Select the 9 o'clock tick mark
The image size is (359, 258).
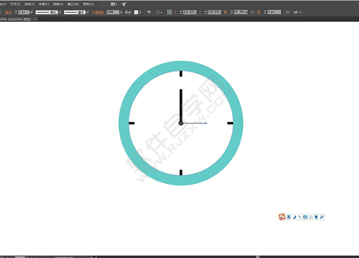(132, 123)
